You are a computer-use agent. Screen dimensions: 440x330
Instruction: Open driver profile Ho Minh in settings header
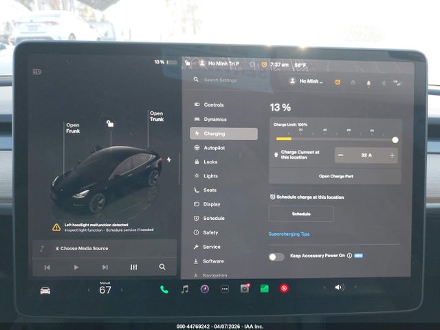(306, 81)
